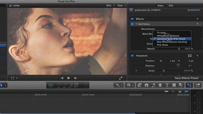The image size is (203, 114).
Task: Select the arrow Select tool
Action: (x=1, y=85)
